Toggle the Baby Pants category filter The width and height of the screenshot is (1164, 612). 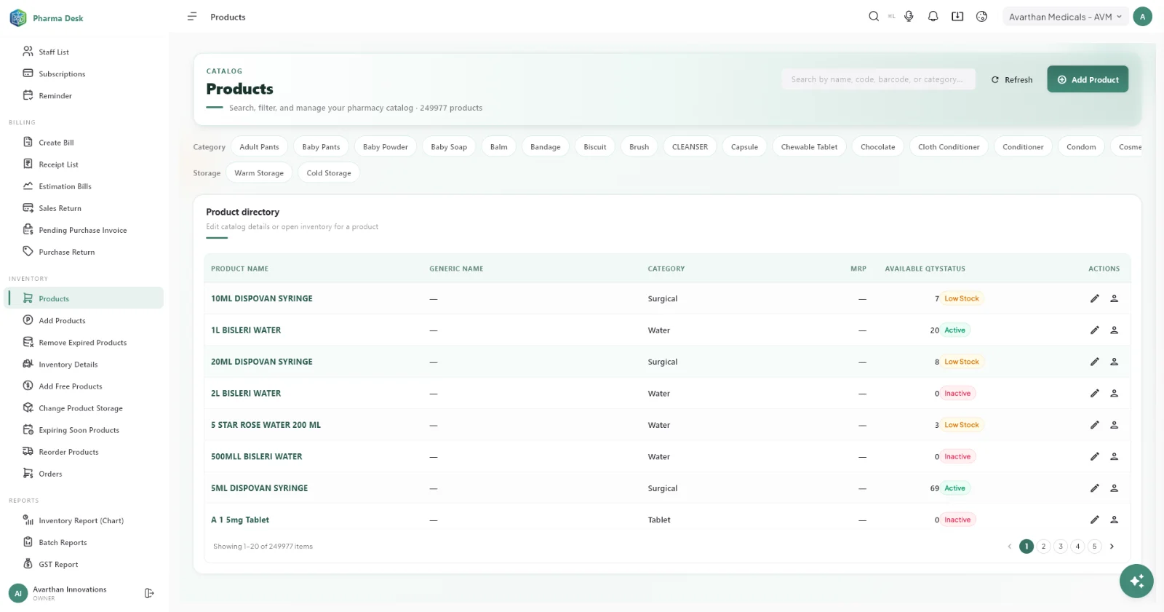click(321, 147)
